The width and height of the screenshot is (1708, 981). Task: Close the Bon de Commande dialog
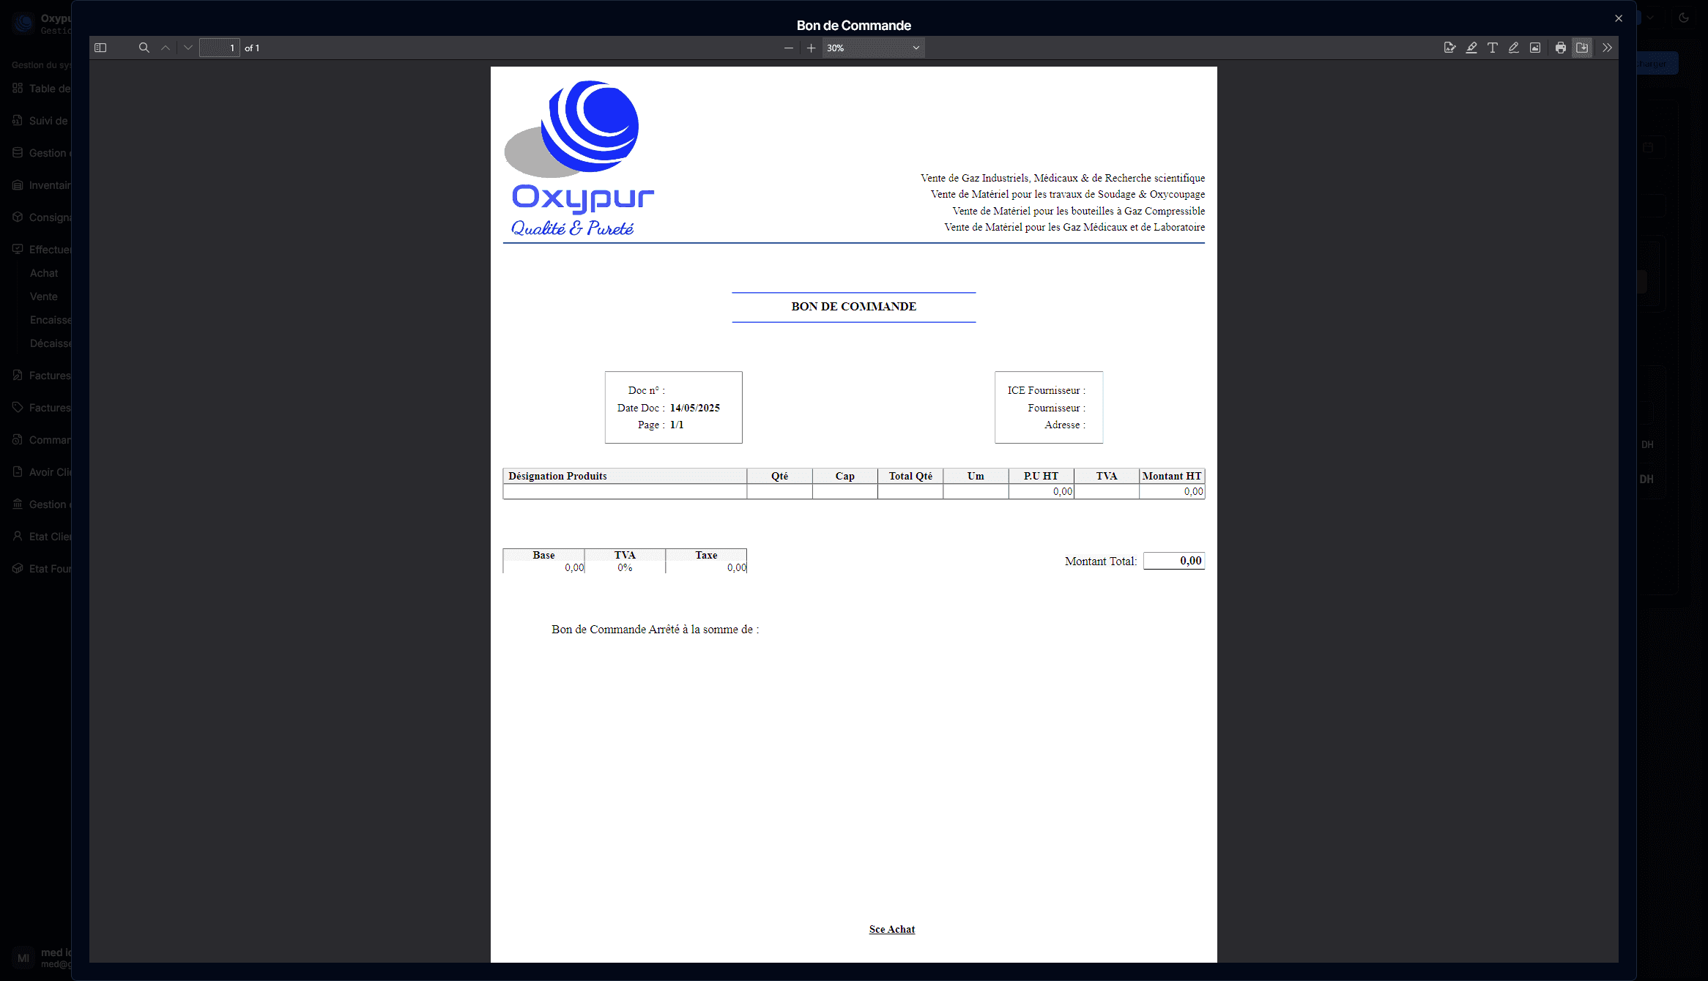[1619, 18]
